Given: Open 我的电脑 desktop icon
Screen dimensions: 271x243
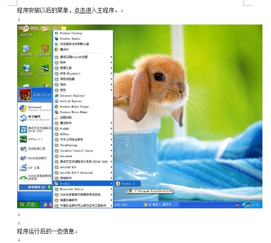Looking at the screenshot, I should point(27,51).
